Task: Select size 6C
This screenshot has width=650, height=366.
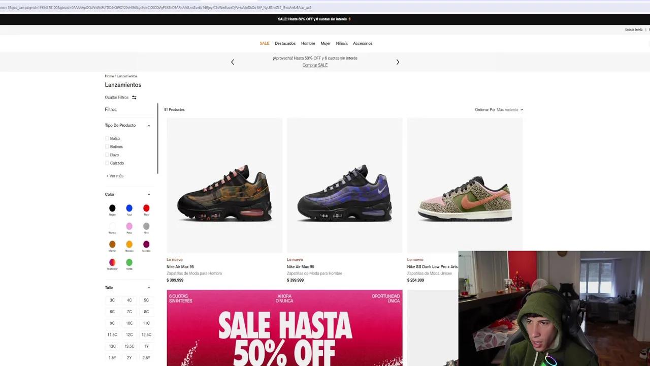Action: click(x=112, y=312)
